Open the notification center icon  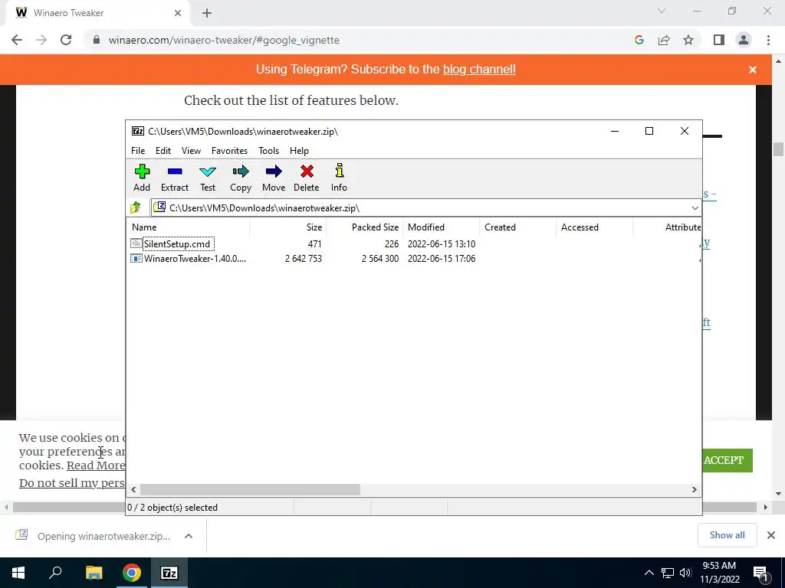(x=760, y=573)
